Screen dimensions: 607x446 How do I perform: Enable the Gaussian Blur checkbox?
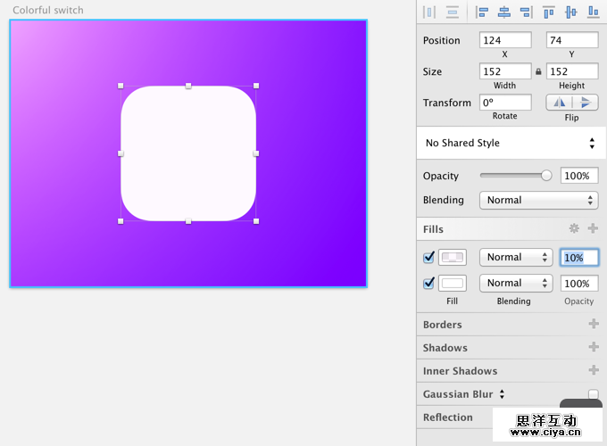(593, 394)
